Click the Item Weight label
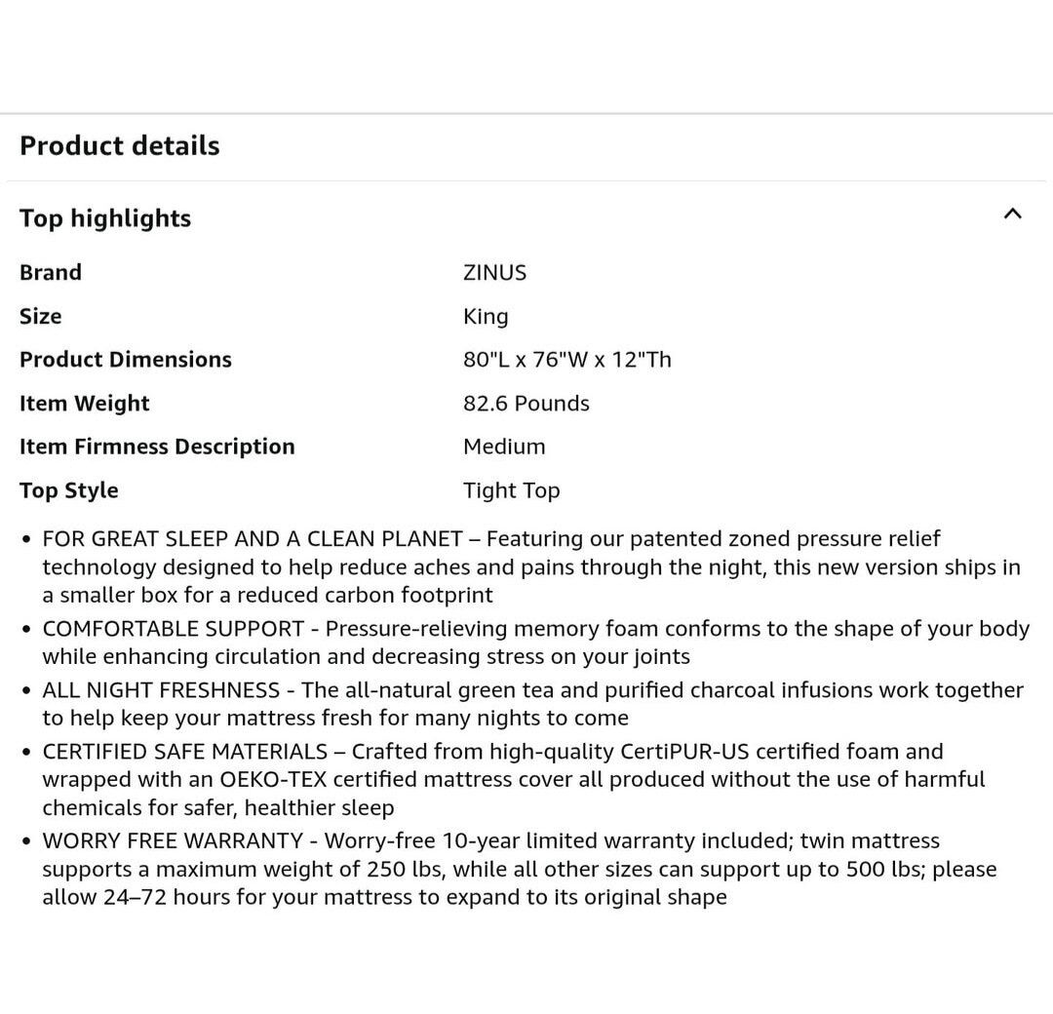The width and height of the screenshot is (1053, 1014). (x=85, y=404)
